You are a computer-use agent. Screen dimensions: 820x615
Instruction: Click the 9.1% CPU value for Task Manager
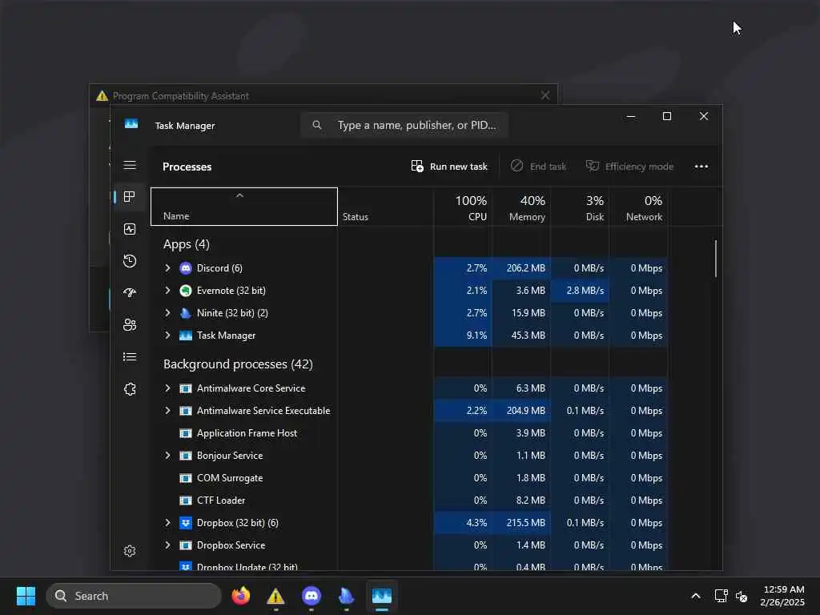tap(476, 336)
